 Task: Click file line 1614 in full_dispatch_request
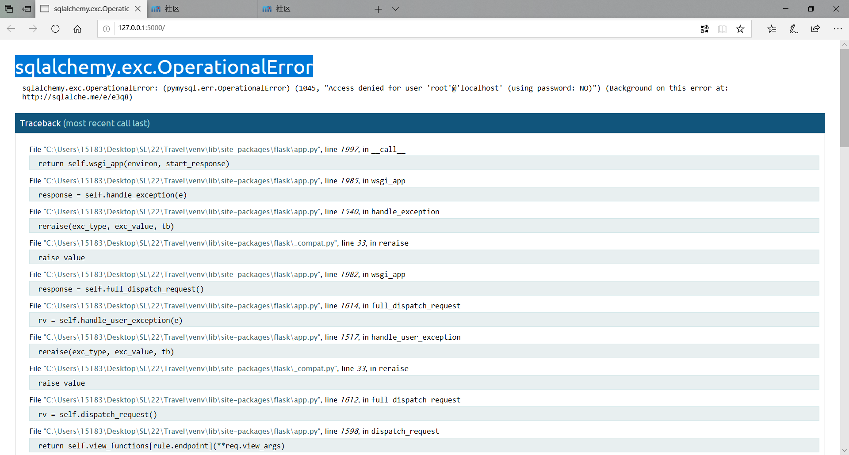(x=245, y=306)
